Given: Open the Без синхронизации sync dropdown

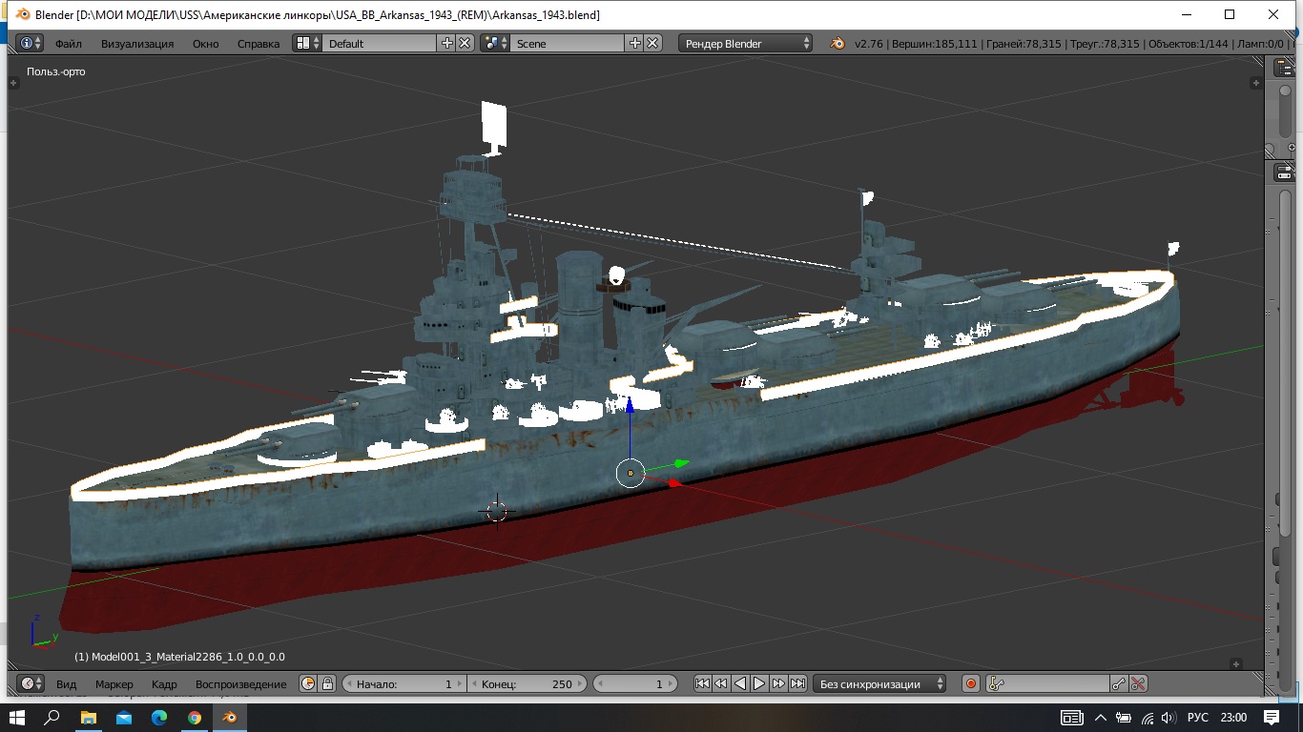Looking at the screenshot, I should point(879,683).
